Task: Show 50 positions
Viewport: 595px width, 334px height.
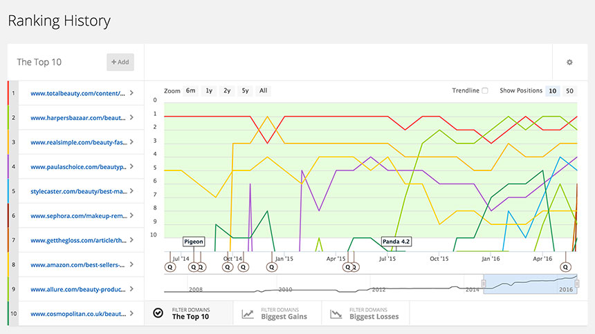Action: click(x=569, y=91)
